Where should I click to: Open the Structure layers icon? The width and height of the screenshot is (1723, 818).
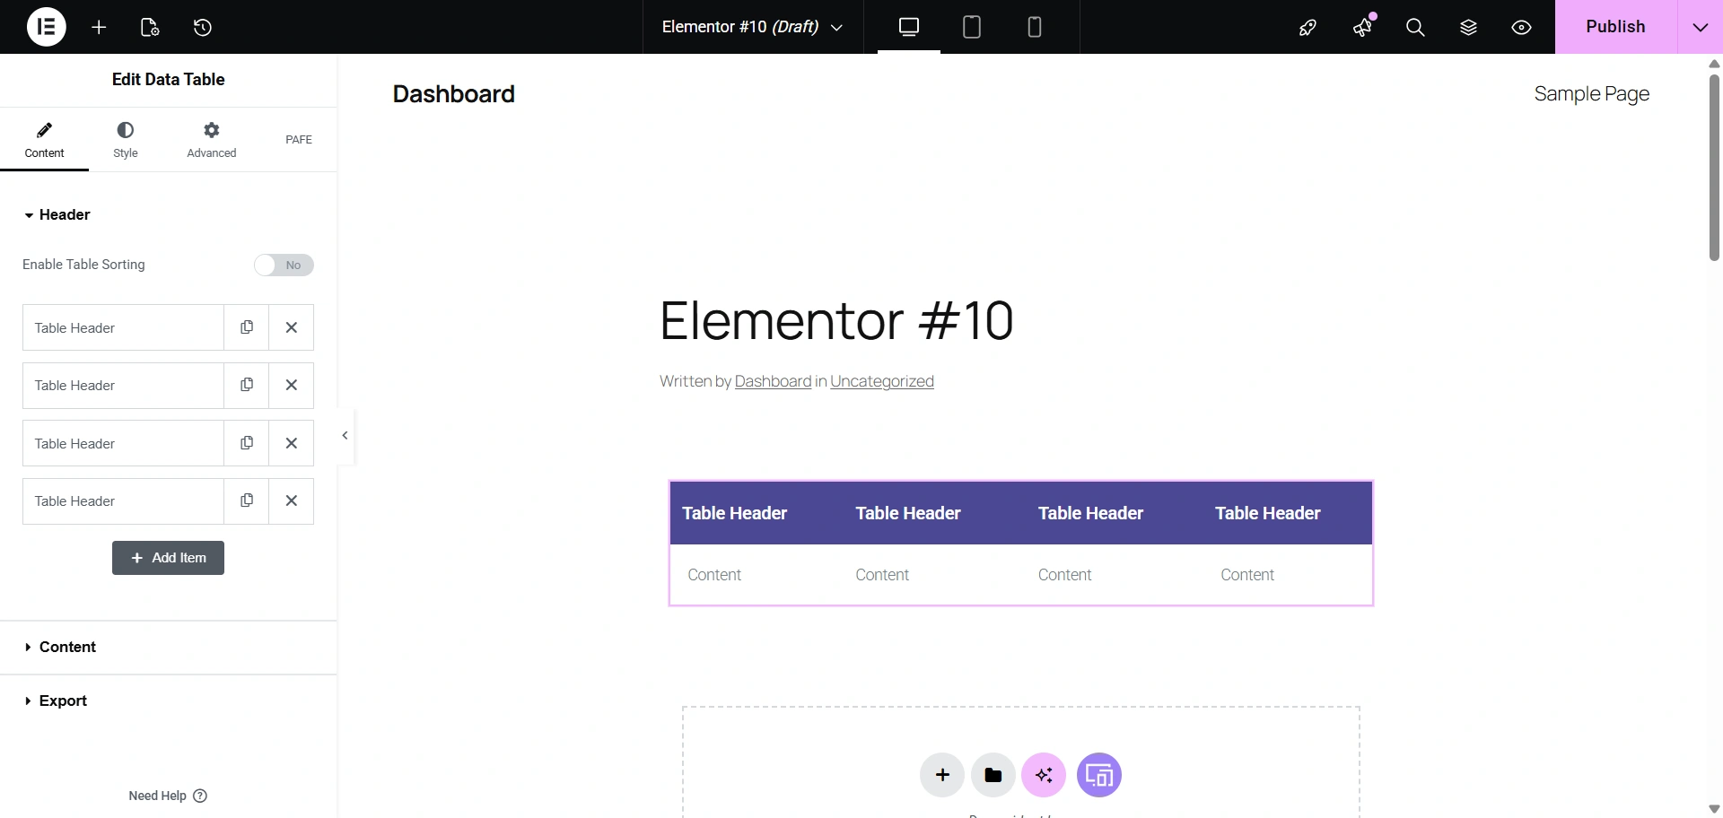click(1468, 27)
